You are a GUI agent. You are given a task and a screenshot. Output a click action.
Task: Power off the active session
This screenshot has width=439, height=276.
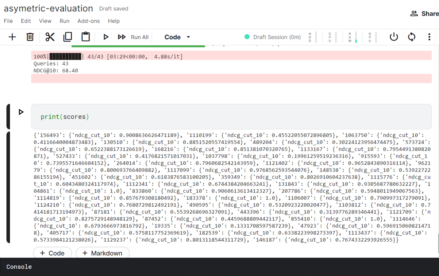coord(394,37)
